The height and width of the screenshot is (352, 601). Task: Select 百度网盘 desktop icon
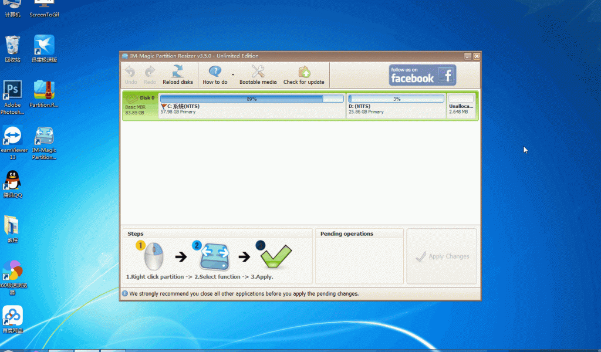tap(13, 320)
